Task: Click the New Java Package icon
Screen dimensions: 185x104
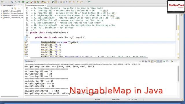Action: [35, 2]
